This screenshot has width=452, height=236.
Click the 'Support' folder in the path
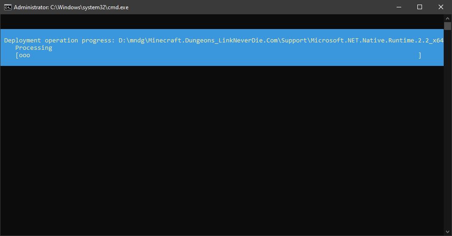(294, 41)
